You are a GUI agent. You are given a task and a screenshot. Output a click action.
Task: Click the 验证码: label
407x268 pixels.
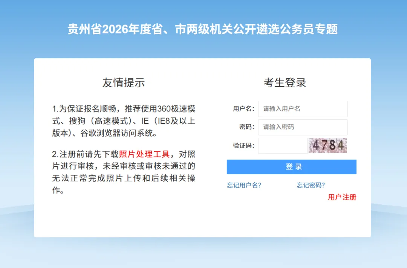[x=243, y=145]
